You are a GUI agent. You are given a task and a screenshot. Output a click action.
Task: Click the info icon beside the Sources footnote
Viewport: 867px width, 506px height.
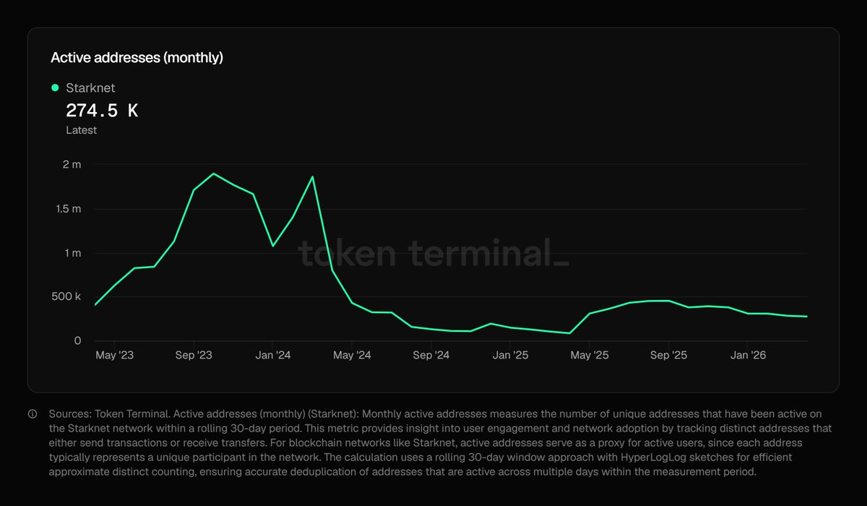click(x=33, y=414)
